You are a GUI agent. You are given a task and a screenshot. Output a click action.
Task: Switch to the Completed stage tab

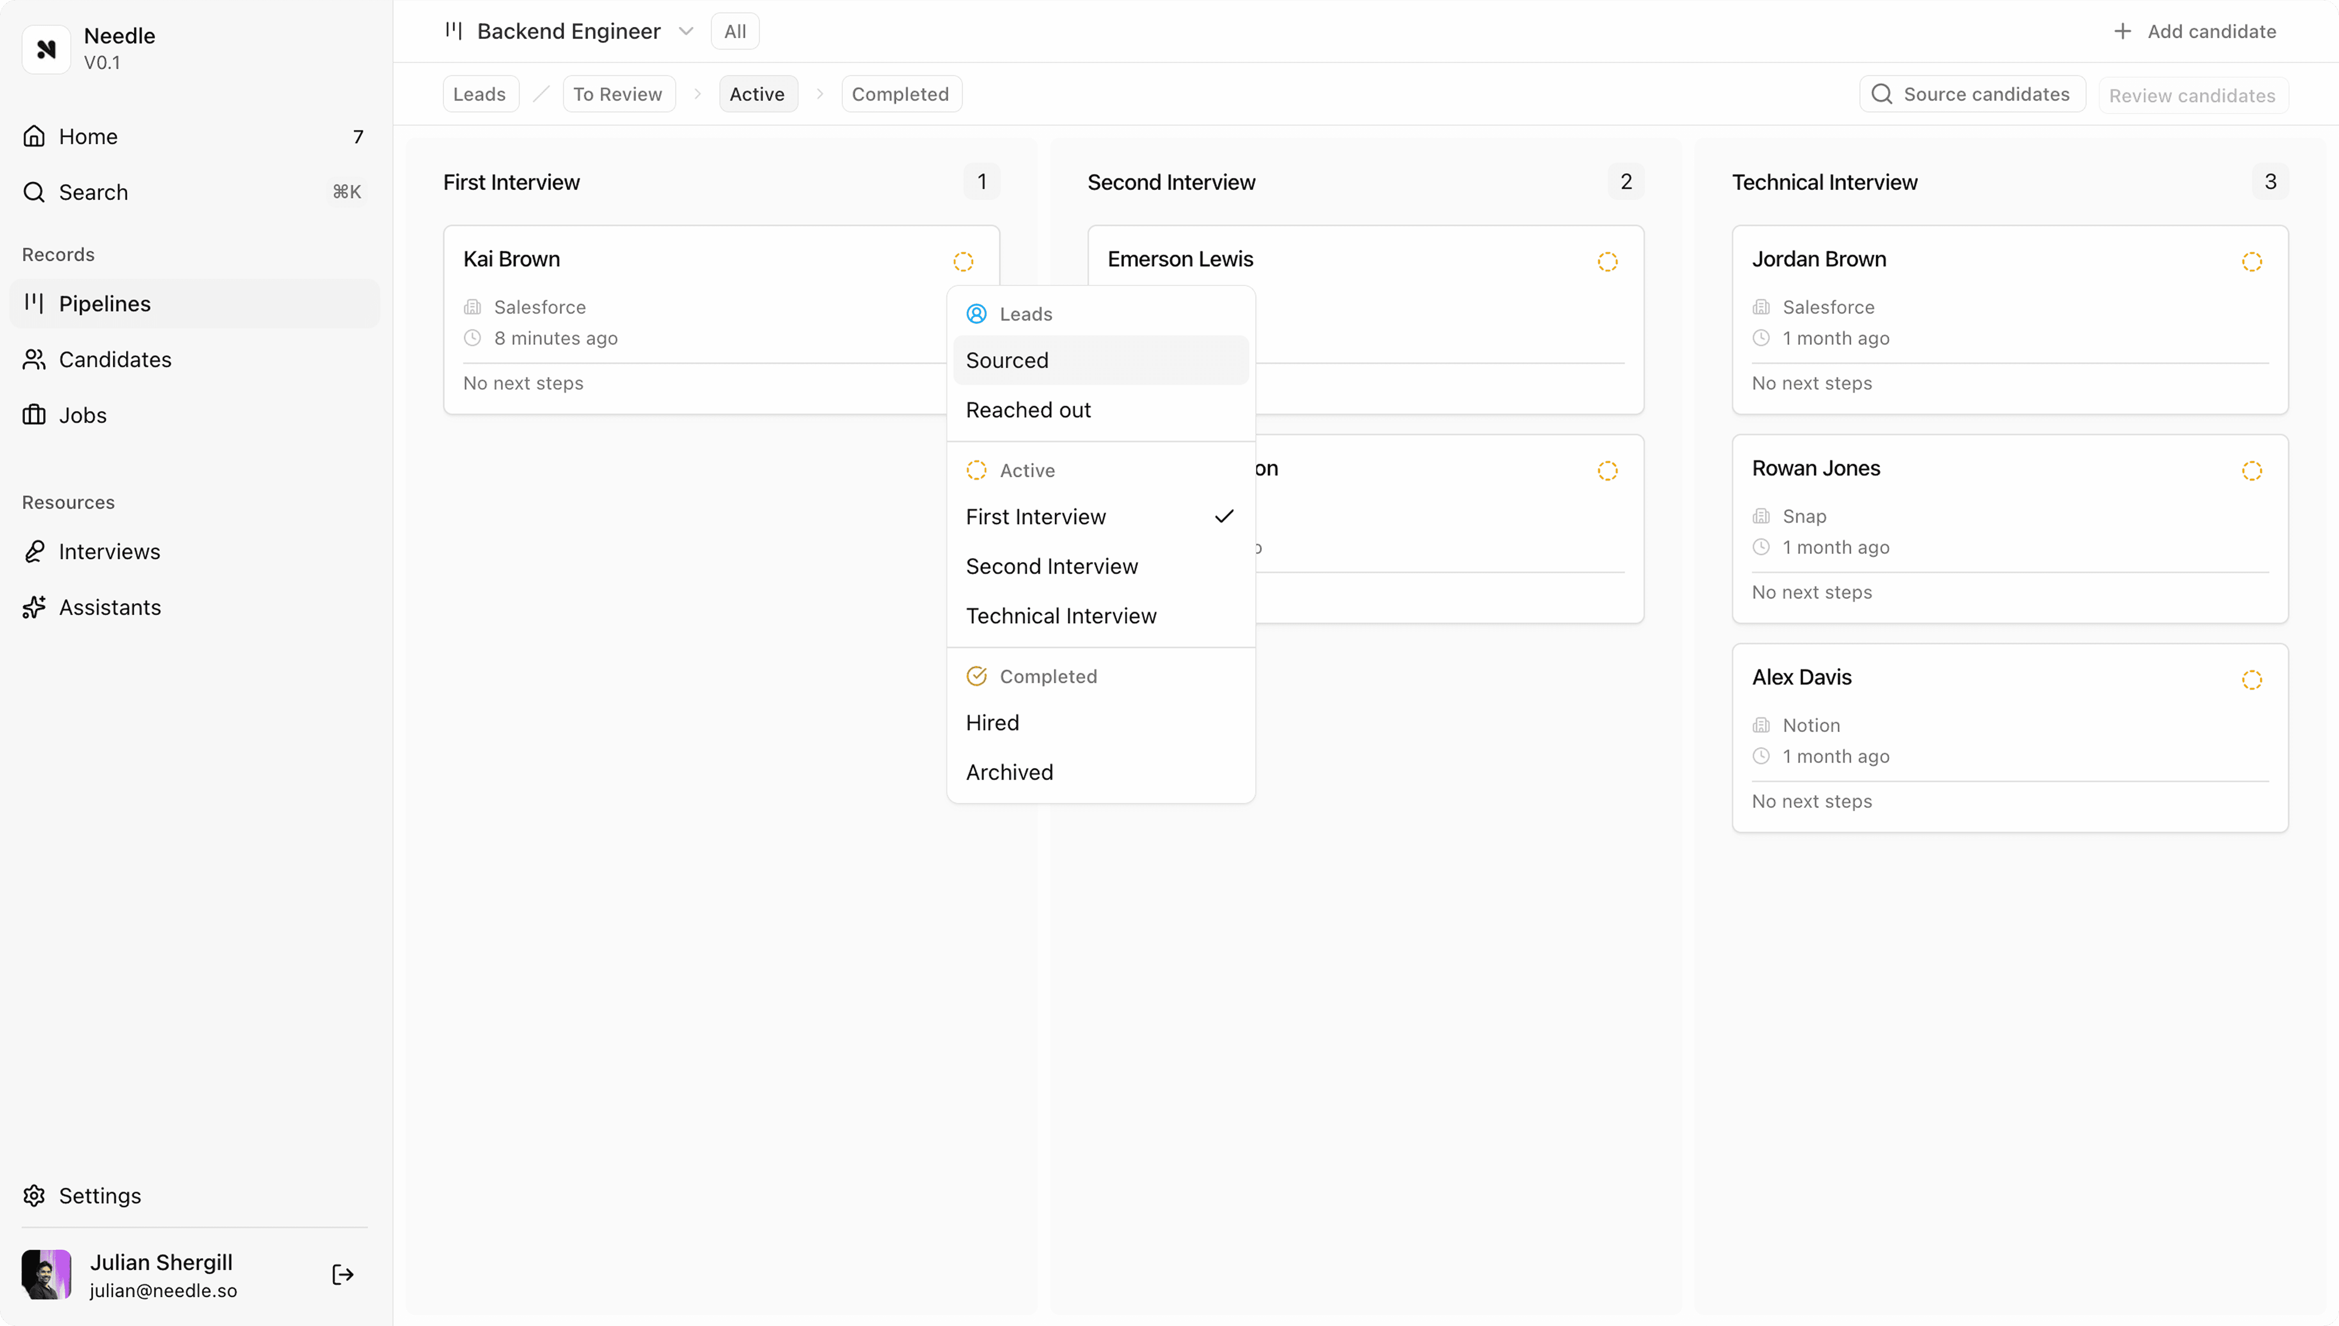coord(900,95)
